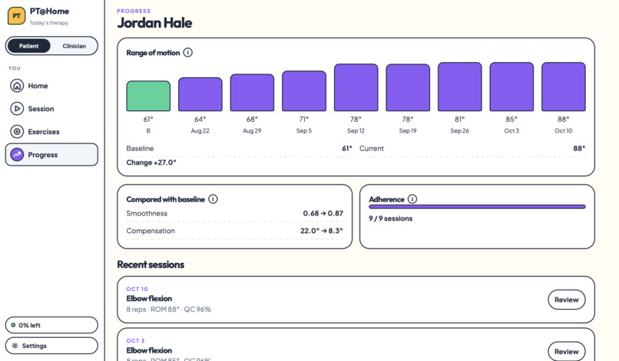This screenshot has width=619, height=361.
Task: Click the green status dot icon
Action: pos(13,325)
